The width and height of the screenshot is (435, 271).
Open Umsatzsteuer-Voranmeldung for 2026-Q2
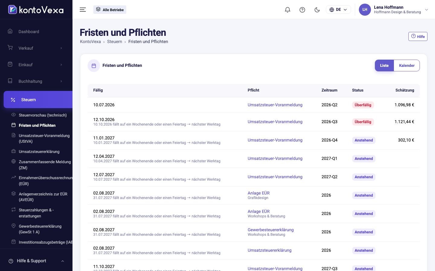point(275,105)
